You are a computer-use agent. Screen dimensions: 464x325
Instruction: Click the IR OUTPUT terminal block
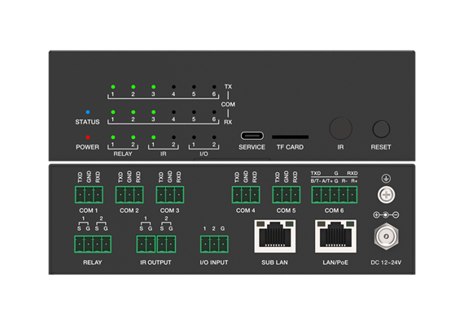156,244
